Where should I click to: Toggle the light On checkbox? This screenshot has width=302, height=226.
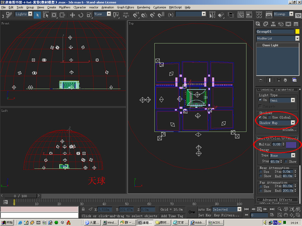coord(260,100)
